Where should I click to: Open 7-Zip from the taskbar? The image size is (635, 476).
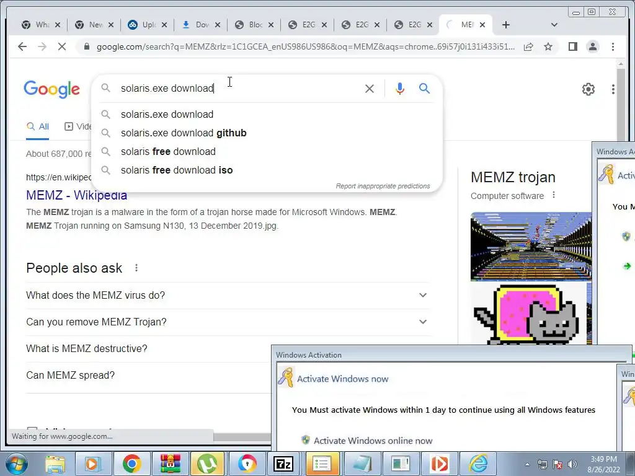point(283,464)
